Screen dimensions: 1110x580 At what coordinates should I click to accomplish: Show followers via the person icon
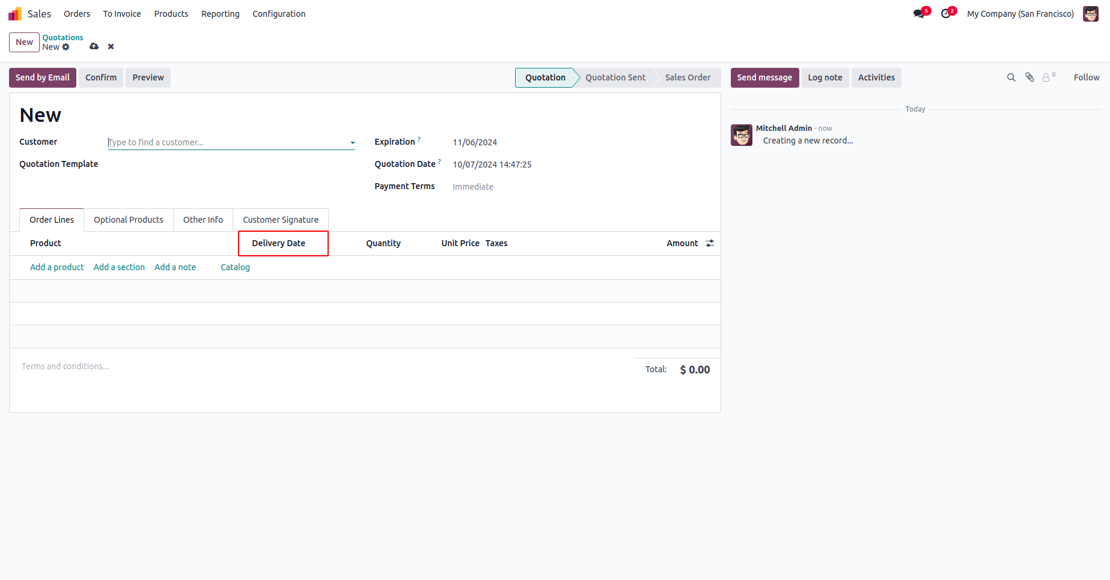pos(1047,77)
